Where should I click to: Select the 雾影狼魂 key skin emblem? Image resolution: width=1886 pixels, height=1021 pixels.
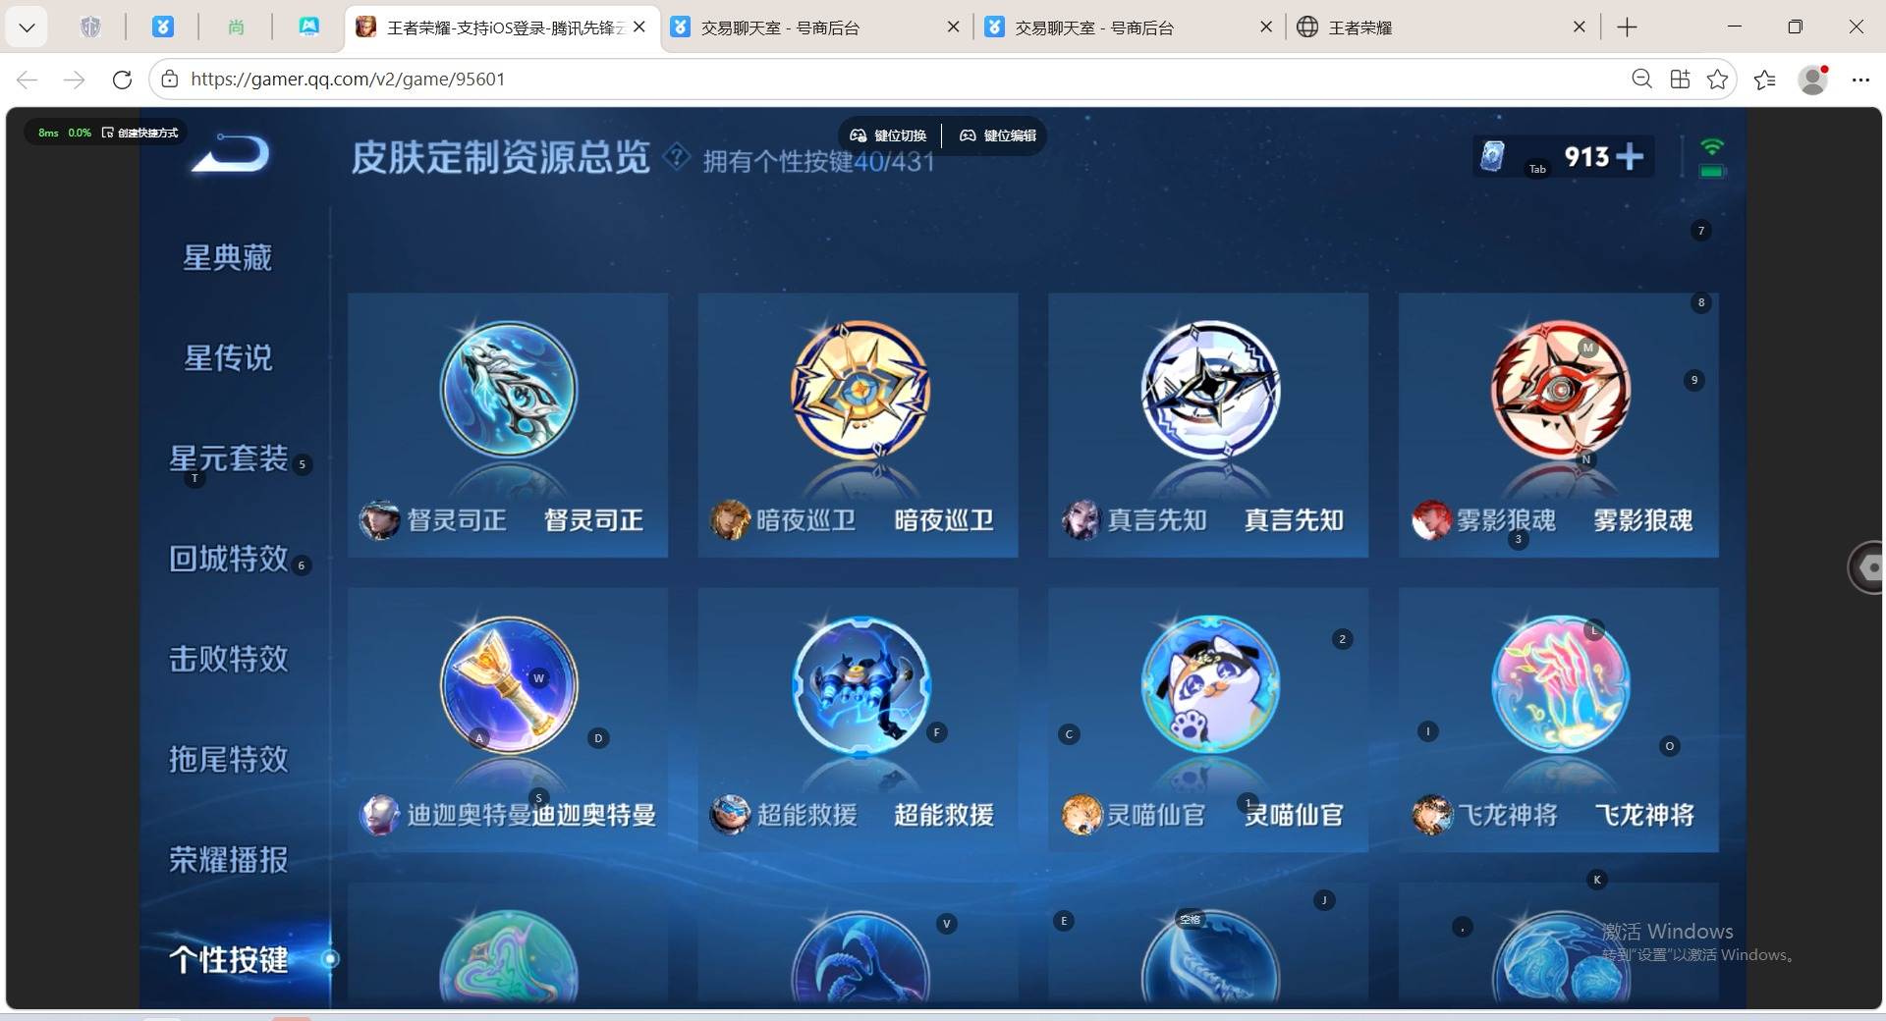pyautogui.click(x=1560, y=390)
